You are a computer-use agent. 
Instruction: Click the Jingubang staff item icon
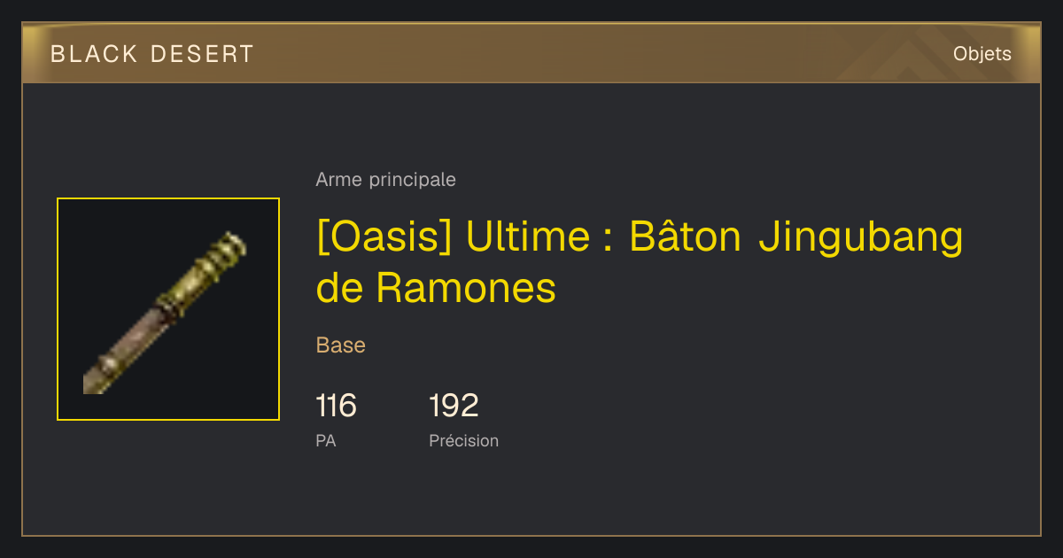pyautogui.click(x=166, y=313)
